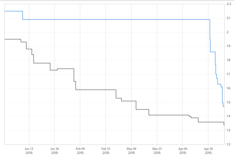Click the dark line's endpoint near 1.34
Image resolution: width=234 pixels, height=156 pixels.
click(224, 125)
